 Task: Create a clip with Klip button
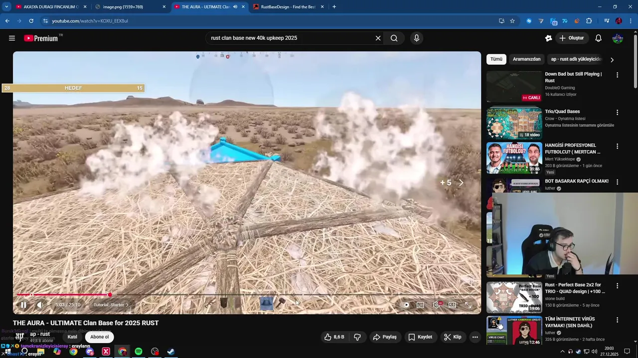(453, 337)
